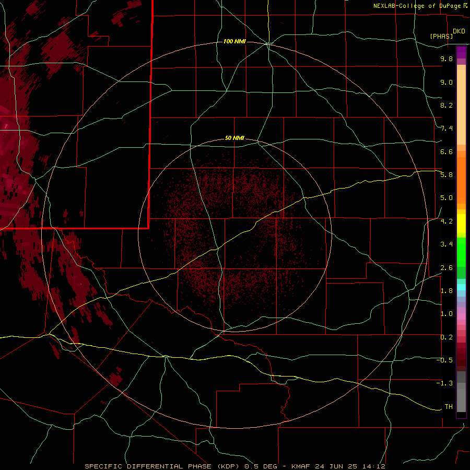
Task: Pick the purple top segment of the color scale
Action: [x=461, y=52]
